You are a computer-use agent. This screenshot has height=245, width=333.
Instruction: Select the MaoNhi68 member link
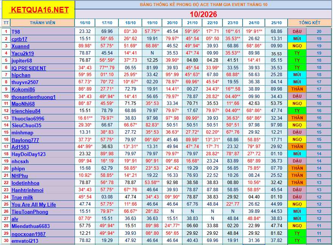(x=23, y=104)
